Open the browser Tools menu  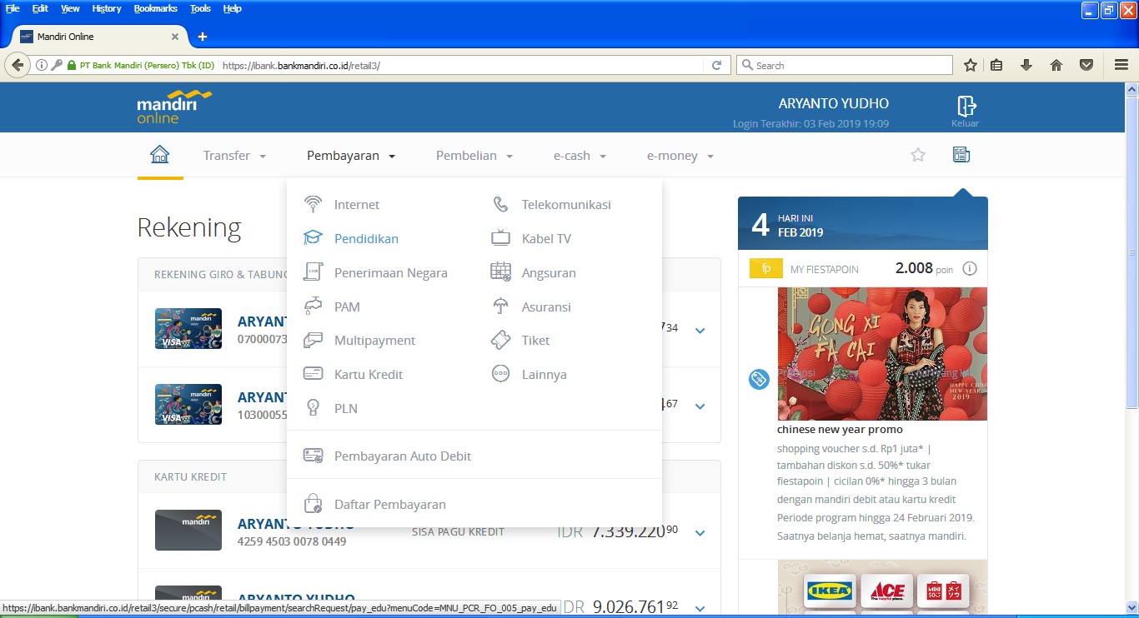coord(200,8)
